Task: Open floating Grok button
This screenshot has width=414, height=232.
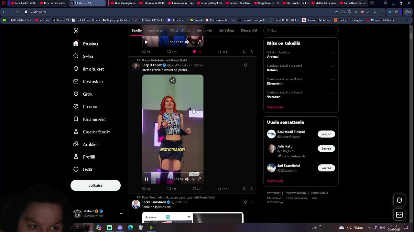Action: point(399,200)
